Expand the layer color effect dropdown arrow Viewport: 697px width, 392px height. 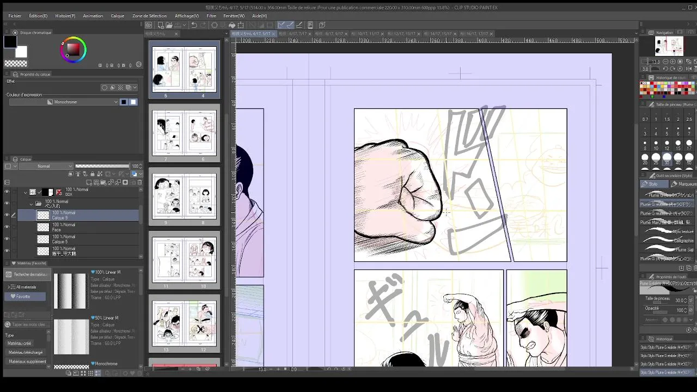(135, 87)
